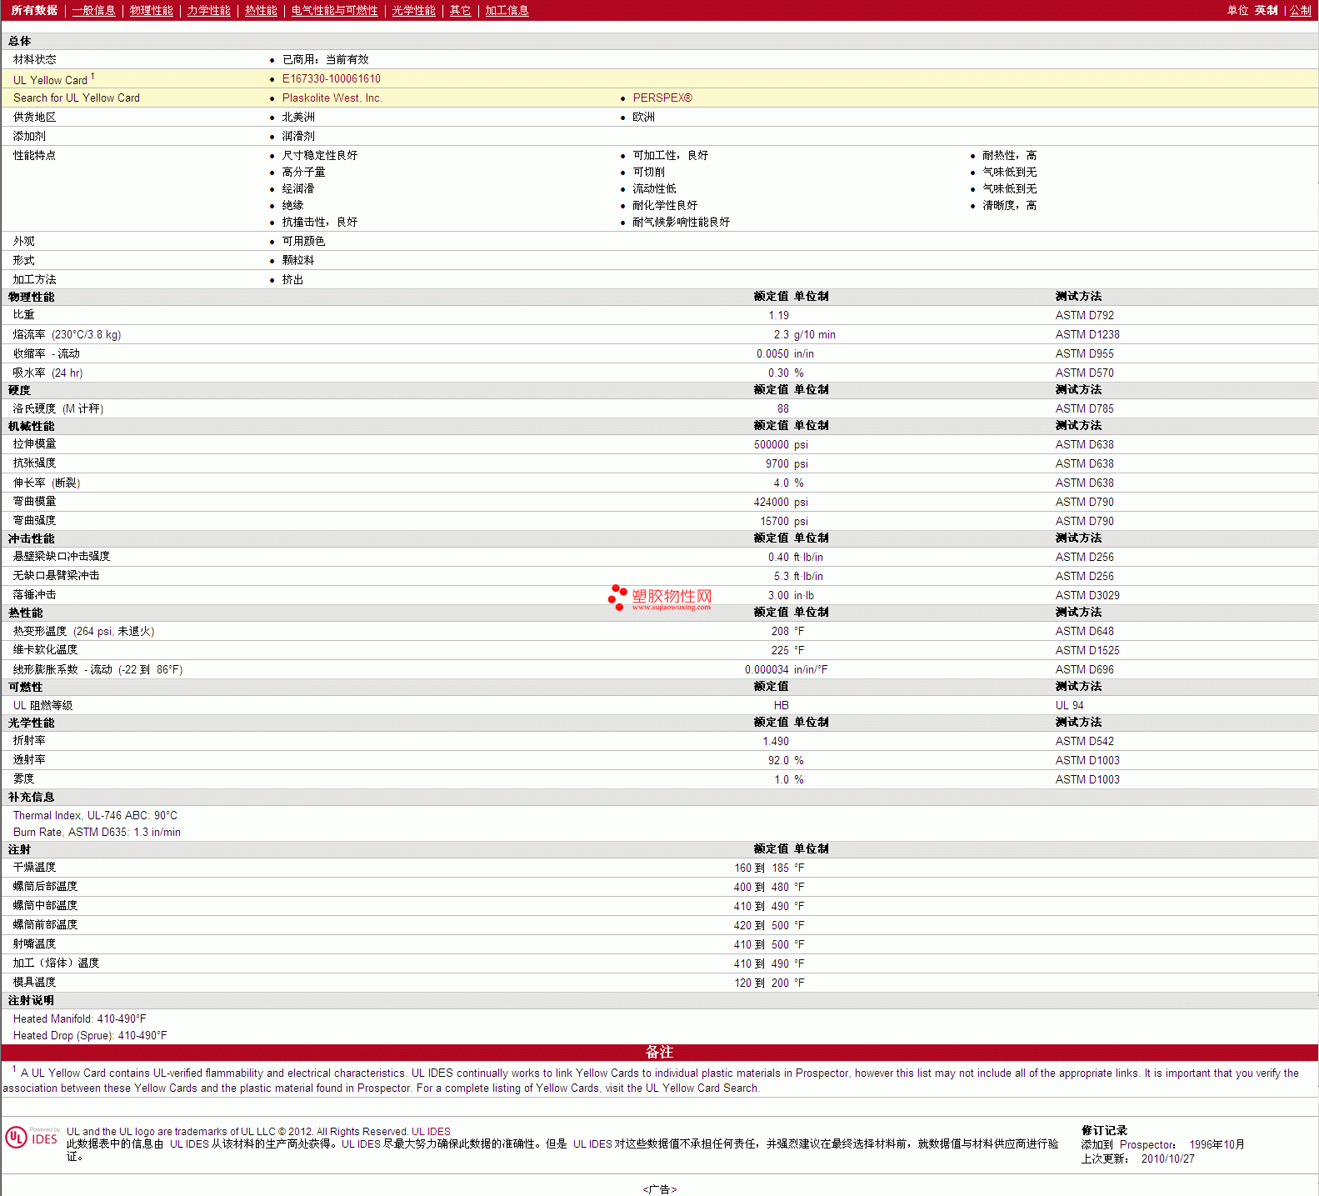The image size is (1319, 1196).
Task: Click the 广告 placeholder at the bottom
Action: coord(659,1189)
